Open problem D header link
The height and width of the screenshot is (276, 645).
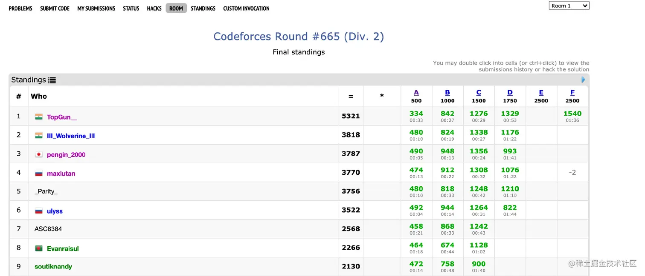[510, 92]
